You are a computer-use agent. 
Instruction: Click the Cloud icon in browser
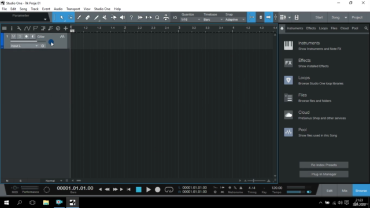pos(288,115)
